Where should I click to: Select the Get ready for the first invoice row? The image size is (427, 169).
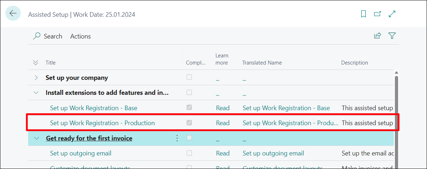(211, 138)
